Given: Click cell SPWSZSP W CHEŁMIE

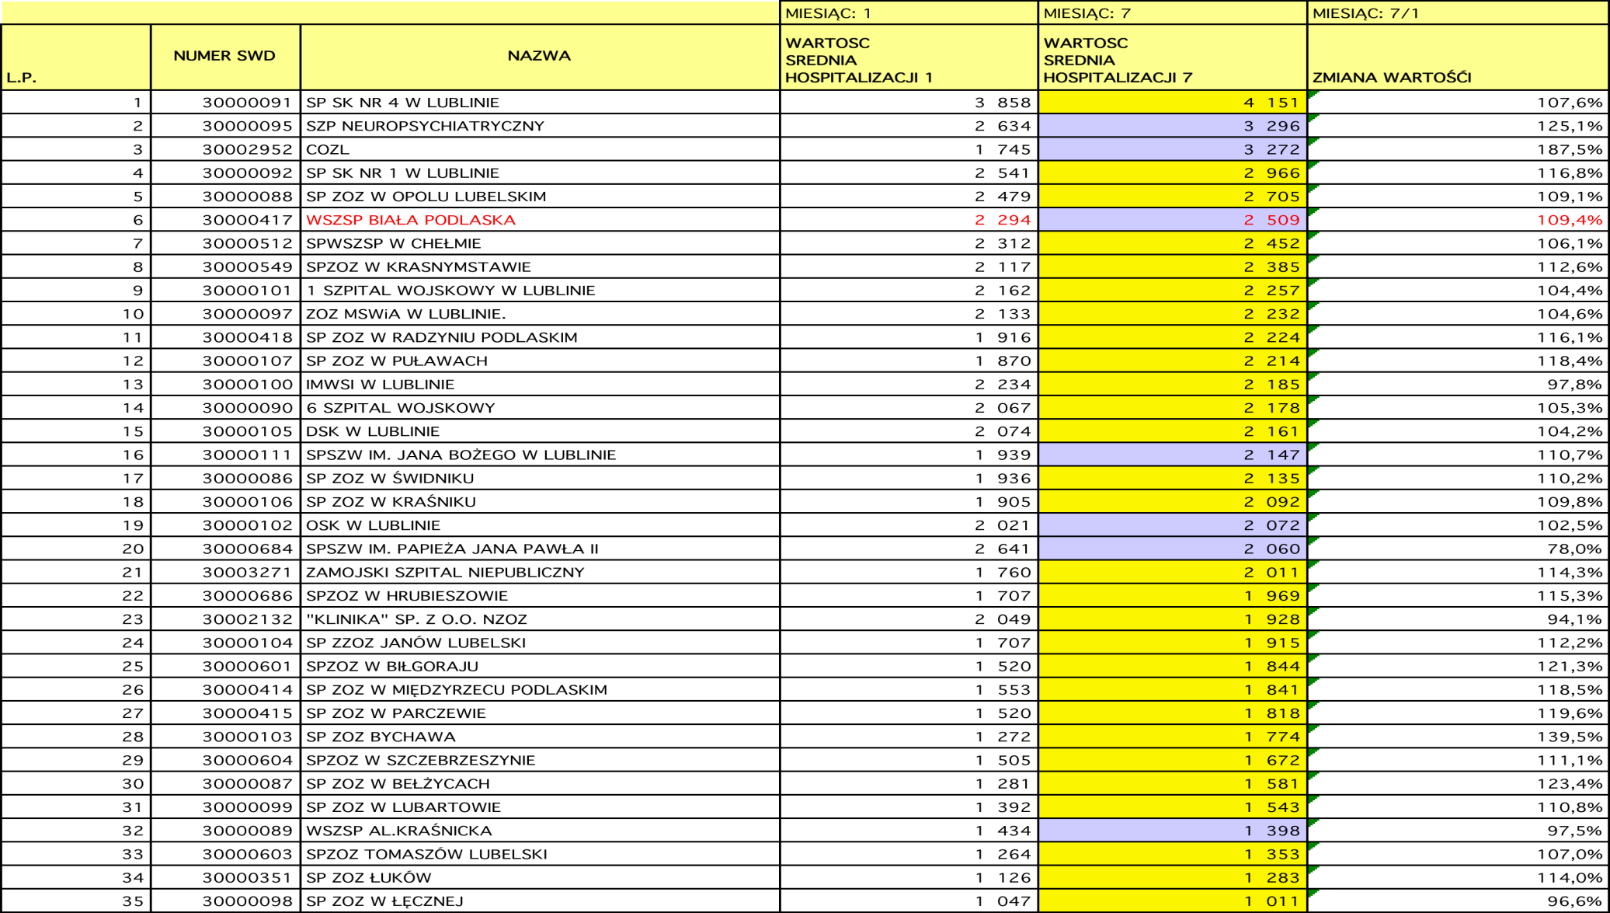Looking at the screenshot, I should [540, 243].
